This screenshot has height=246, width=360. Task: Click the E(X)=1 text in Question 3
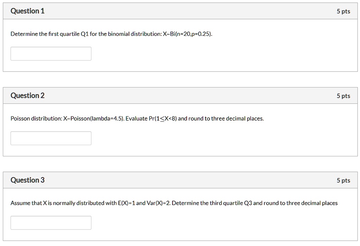point(127,203)
